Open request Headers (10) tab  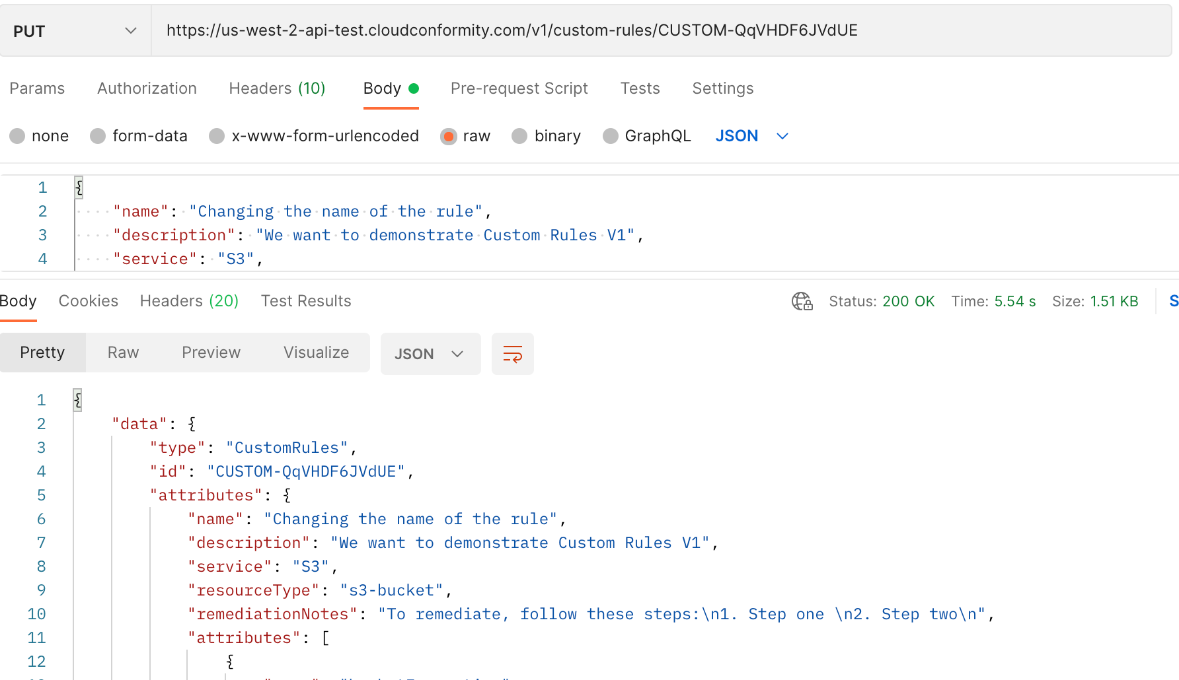click(x=277, y=88)
